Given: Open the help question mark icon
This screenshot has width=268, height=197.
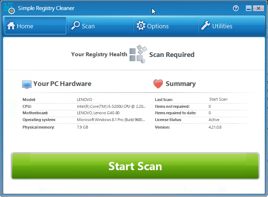Looking at the screenshot, I should click(236, 8).
